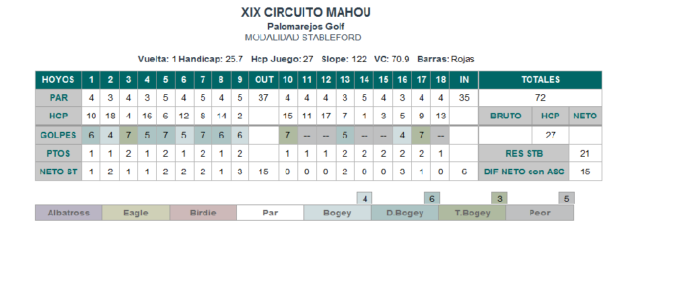Click the BRUTO label cell

click(x=505, y=116)
